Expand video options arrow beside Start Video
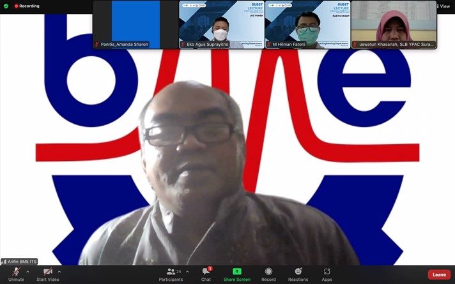The height and width of the screenshot is (284, 455). [59, 272]
